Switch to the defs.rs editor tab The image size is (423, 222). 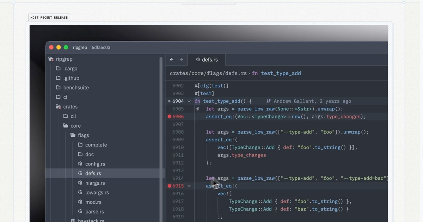(207, 60)
